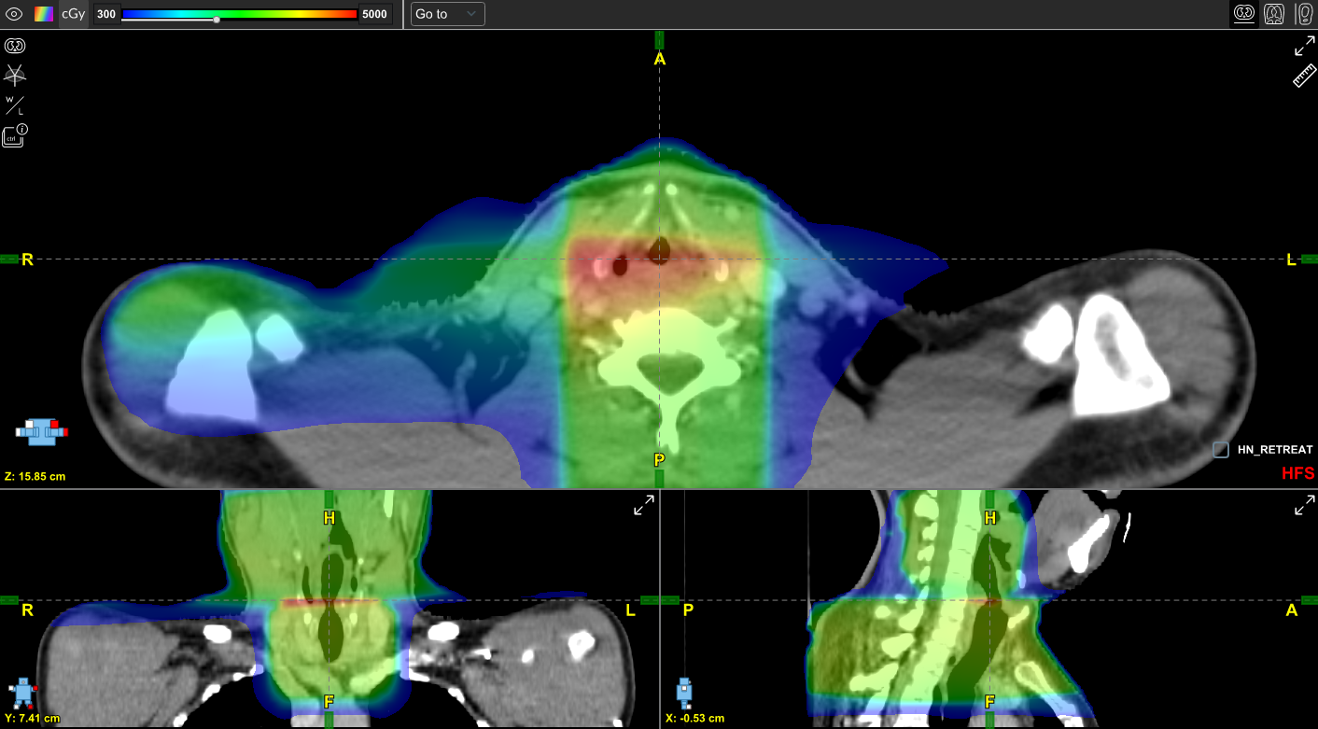Expand the axial viewport to full size

tap(1304, 47)
